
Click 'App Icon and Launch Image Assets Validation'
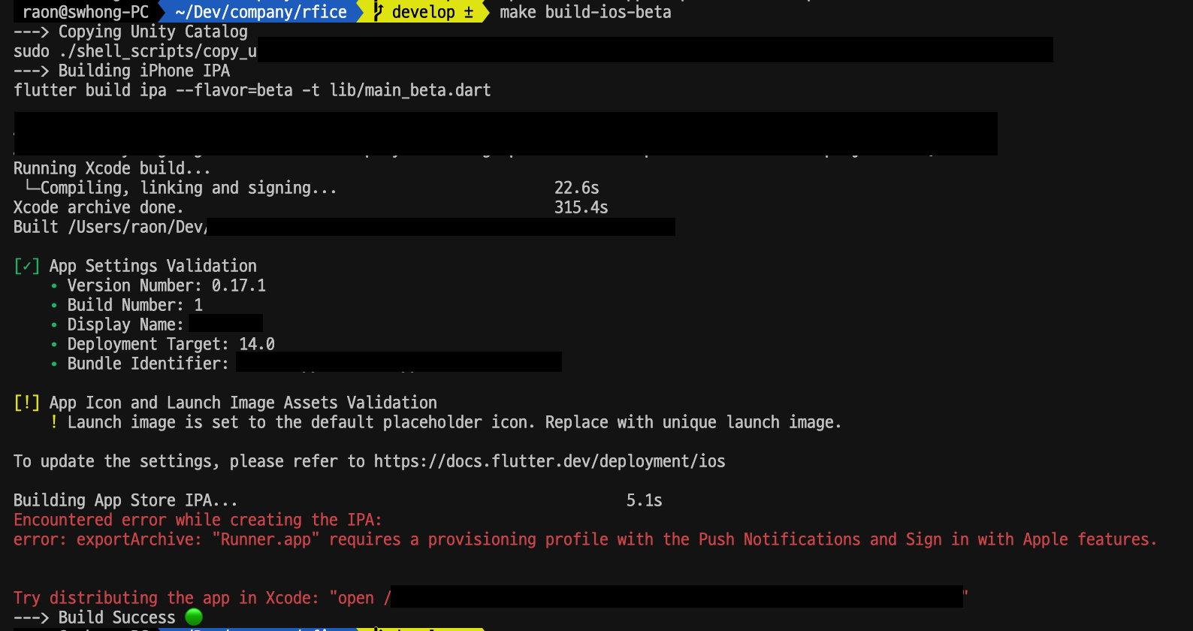click(243, 403)
